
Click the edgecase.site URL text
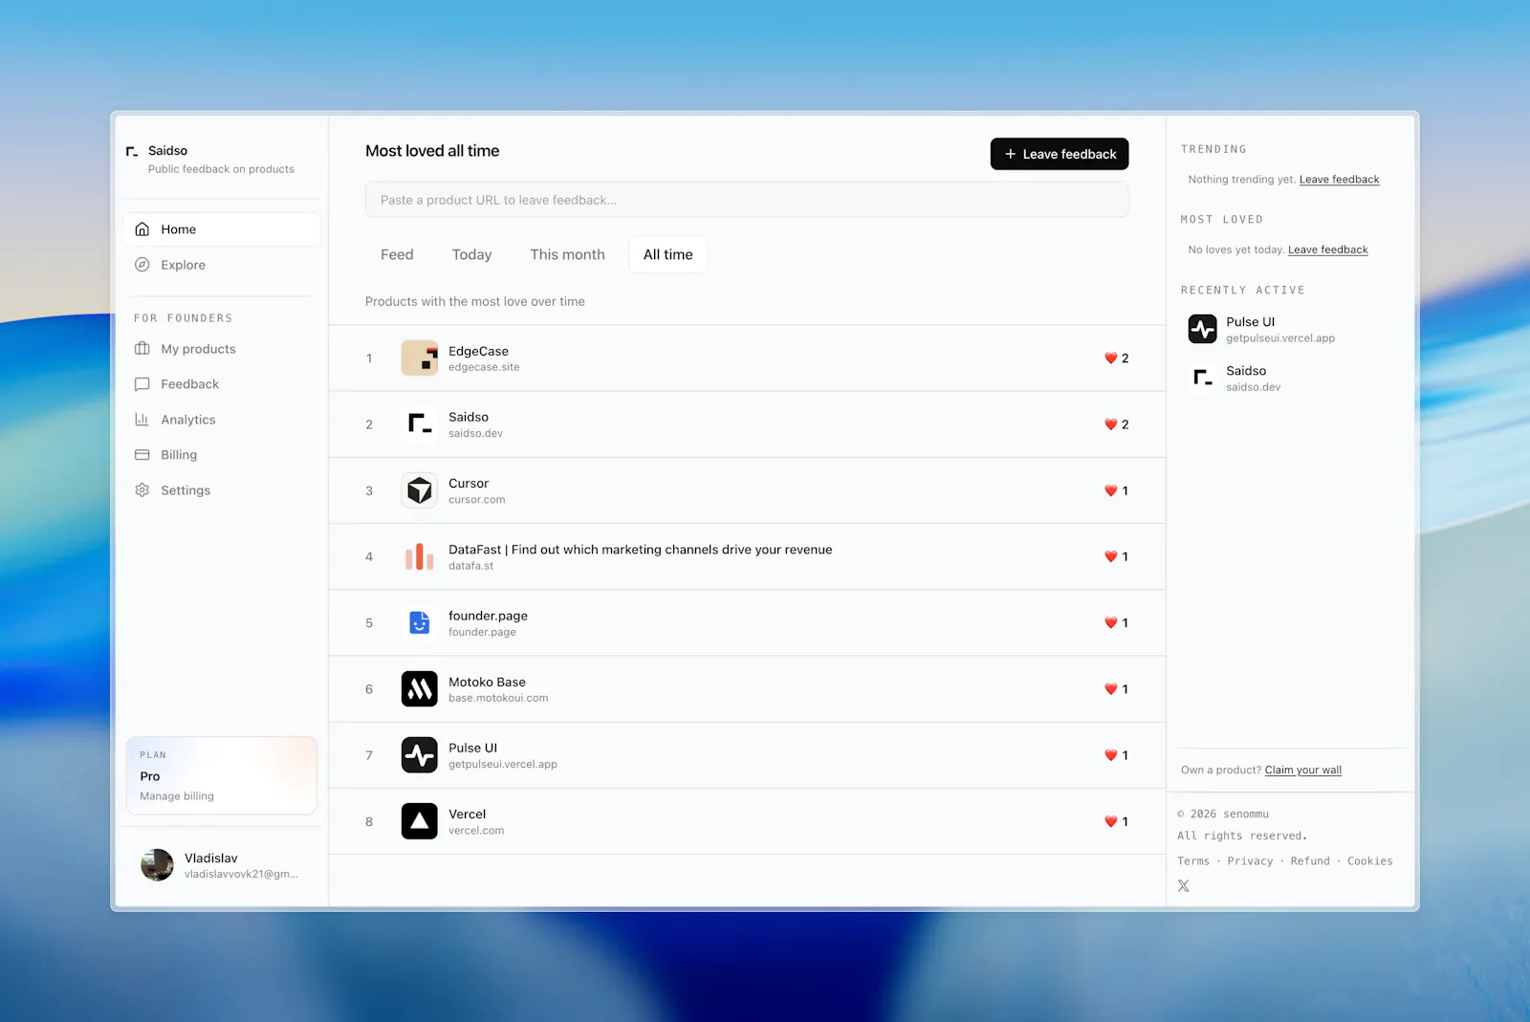pos(484,367)
